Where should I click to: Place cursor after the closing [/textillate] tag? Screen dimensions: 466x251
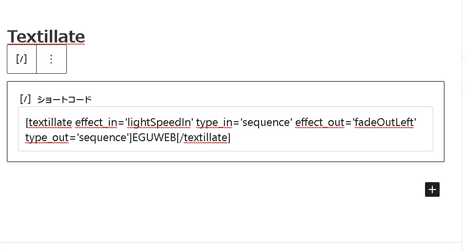pyautogui.click(x=231, y=138)
